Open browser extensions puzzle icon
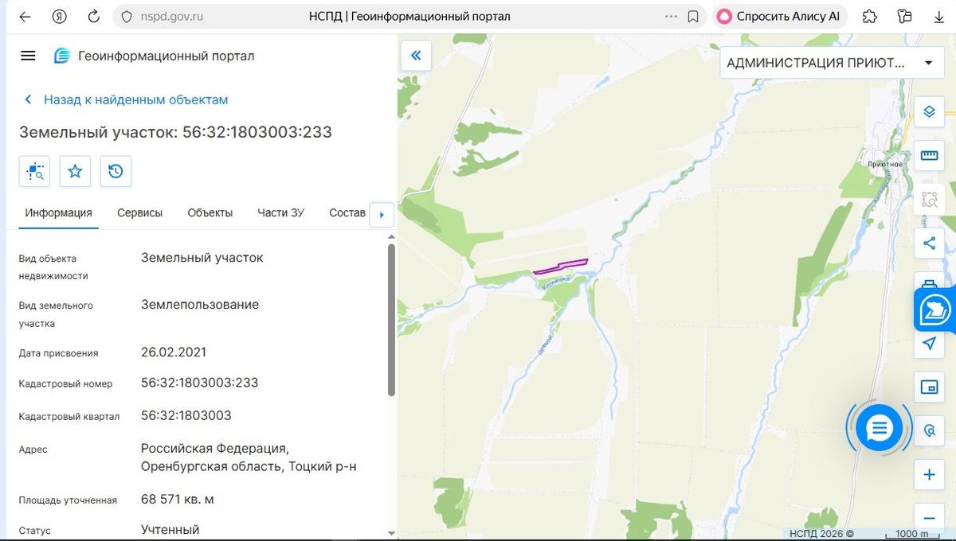Image resolution: width=956 pixels, height=541 pixels. (870, 17)
